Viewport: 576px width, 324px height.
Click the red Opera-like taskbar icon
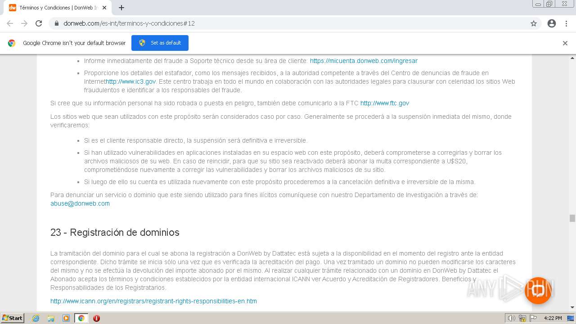pos(96,318)
